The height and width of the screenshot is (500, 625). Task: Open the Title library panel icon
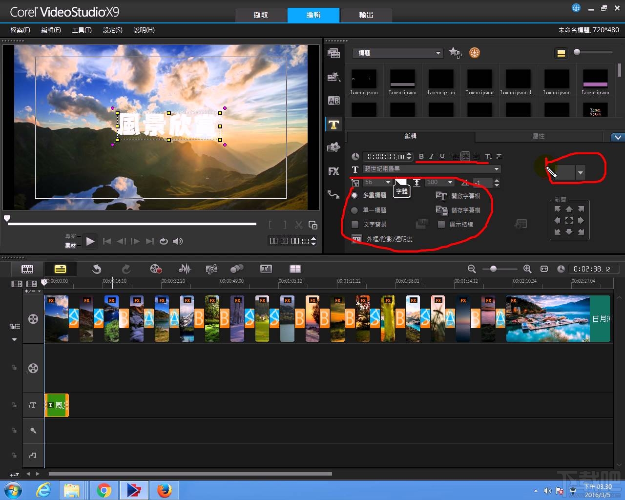[333, 125]
